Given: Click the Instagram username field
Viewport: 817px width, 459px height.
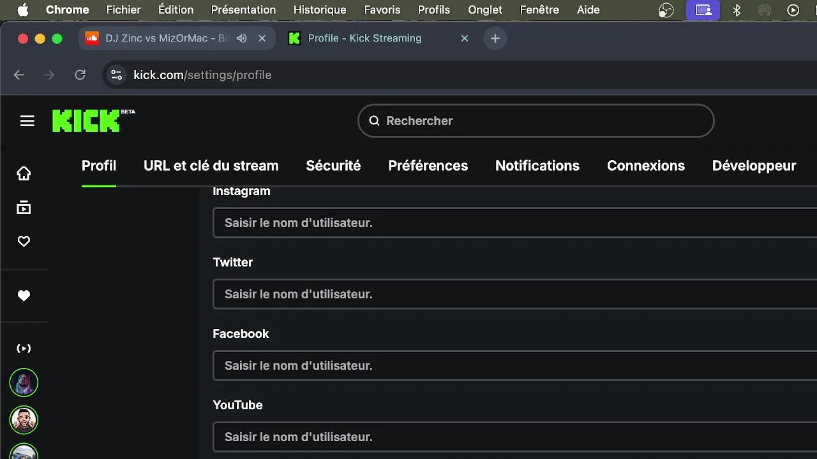Looking at the screenshot, I should pos(514,222).
